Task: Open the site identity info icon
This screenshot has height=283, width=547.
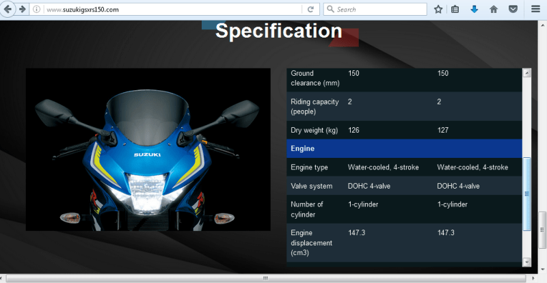Action: [x=37, y=10]
